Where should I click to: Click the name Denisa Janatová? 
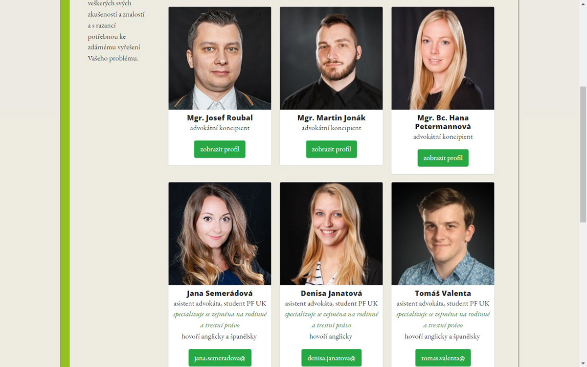click(331, 294)
